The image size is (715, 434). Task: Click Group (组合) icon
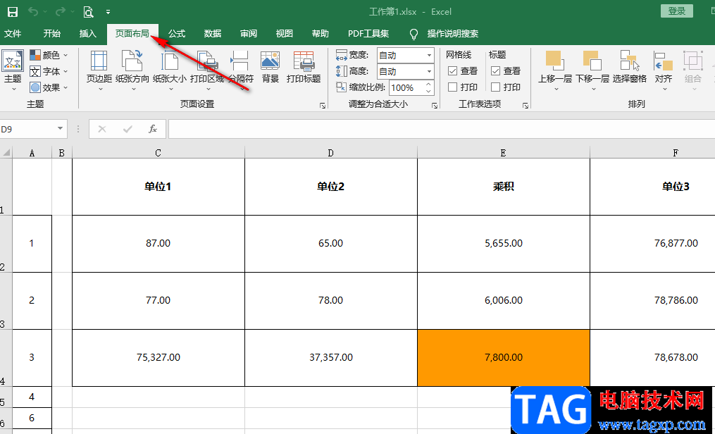coord(692,61)
